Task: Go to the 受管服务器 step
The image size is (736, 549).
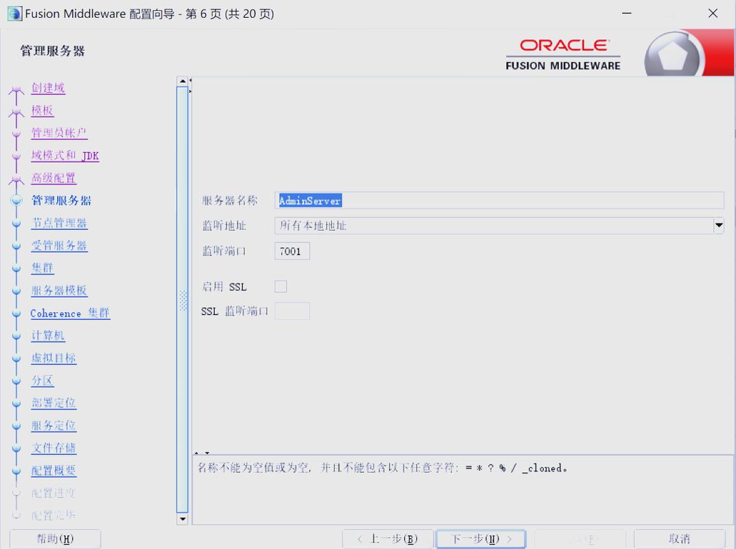Action: [59, 246]
